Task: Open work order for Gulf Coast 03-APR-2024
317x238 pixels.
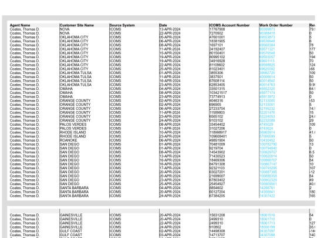Action: click(267, 235)
